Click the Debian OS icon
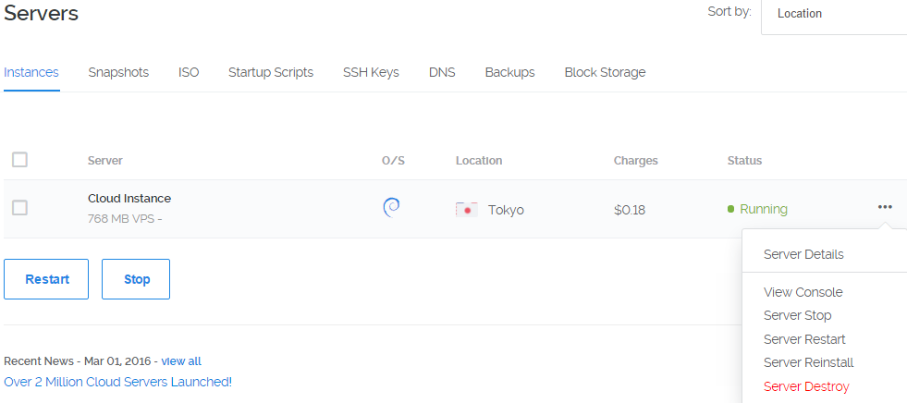907x403 pixels. coord(391,208)
